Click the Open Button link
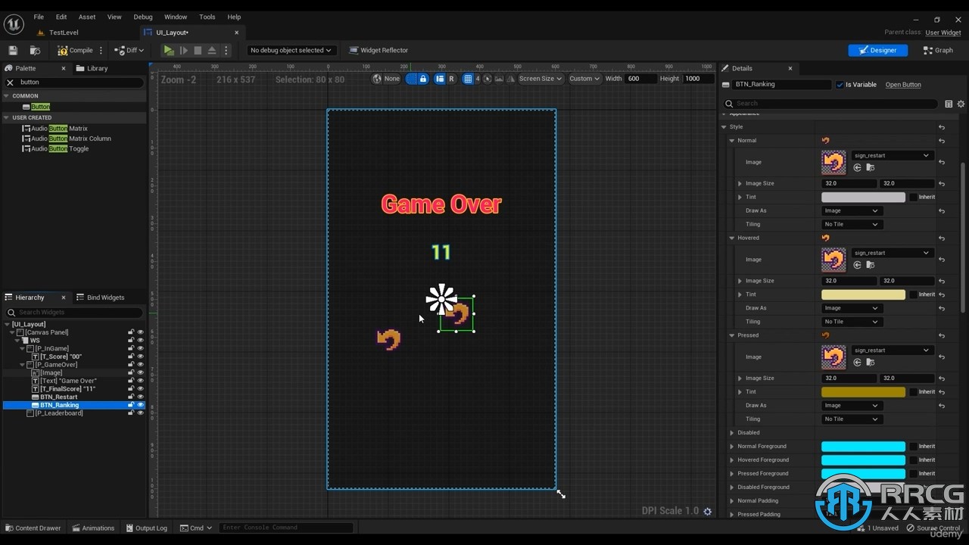Image resolution: width=969 pixels, height=545 pixels. 903,85
